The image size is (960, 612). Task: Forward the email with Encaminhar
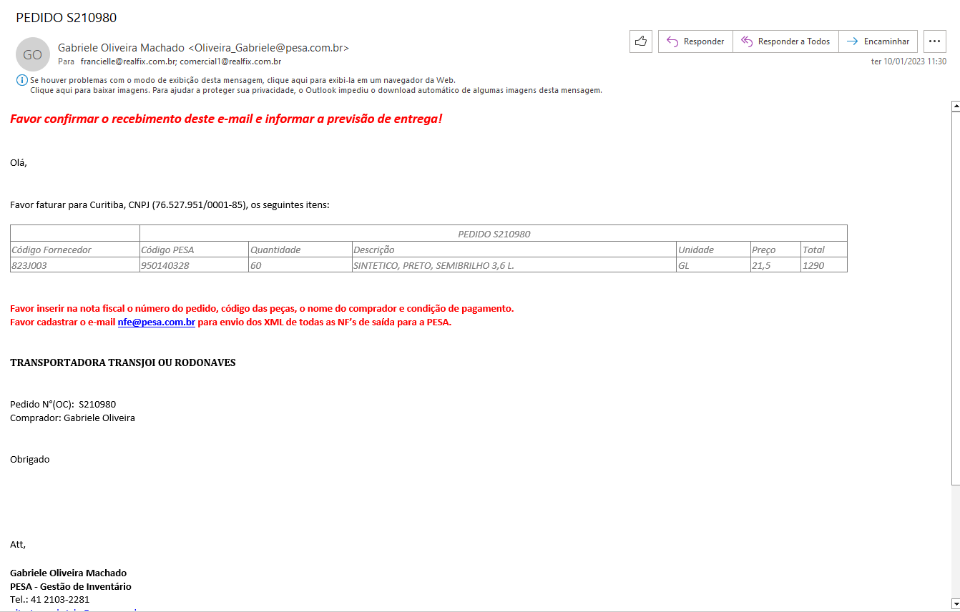coord(878,41)
